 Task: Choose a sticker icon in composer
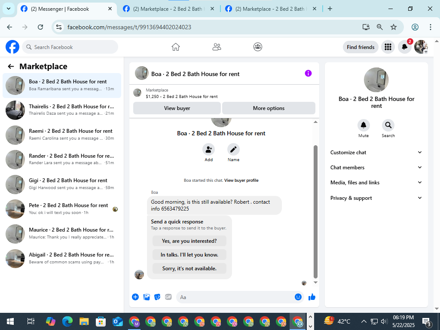[x=157, y=297]
